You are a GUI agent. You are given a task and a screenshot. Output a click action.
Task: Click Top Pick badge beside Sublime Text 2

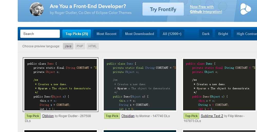click(191, 116)
